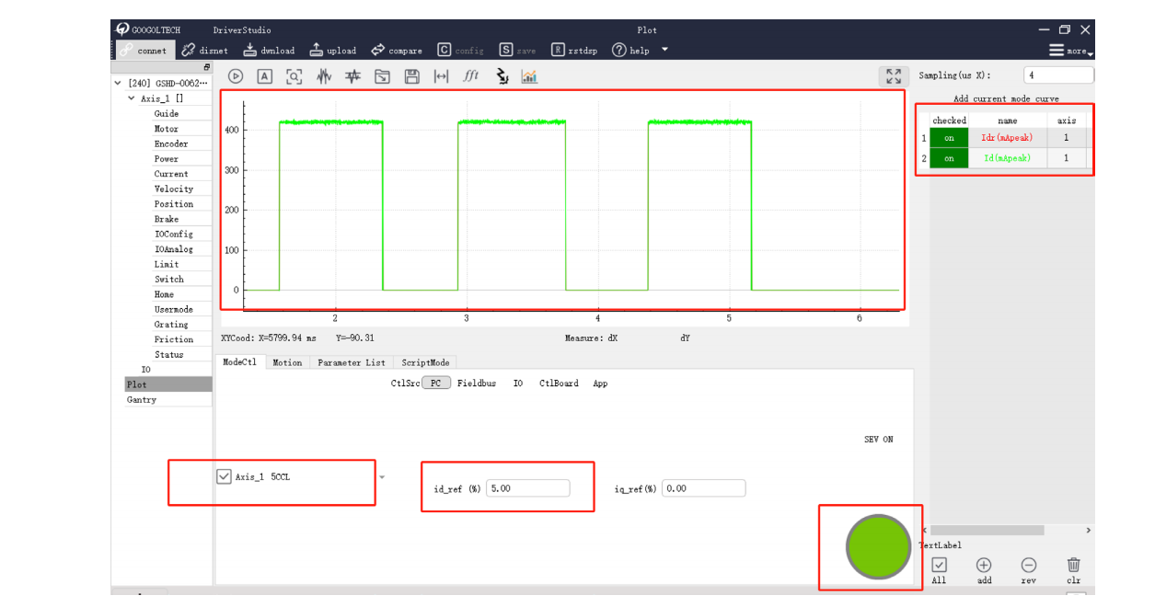Toggle the Axis_1 5CCL checkbox

[x=224, y=476]
